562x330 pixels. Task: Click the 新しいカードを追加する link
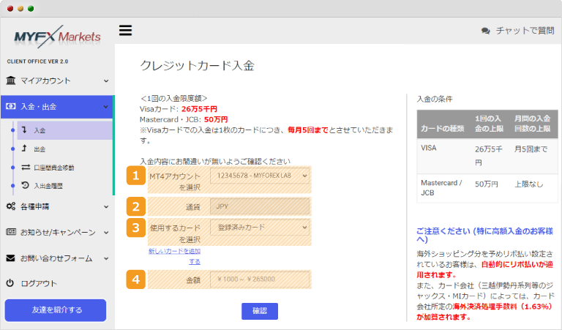(x=175, y=256)
